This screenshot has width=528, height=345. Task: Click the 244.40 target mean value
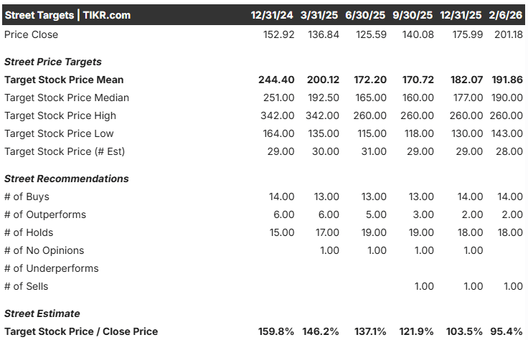point(276,80)
